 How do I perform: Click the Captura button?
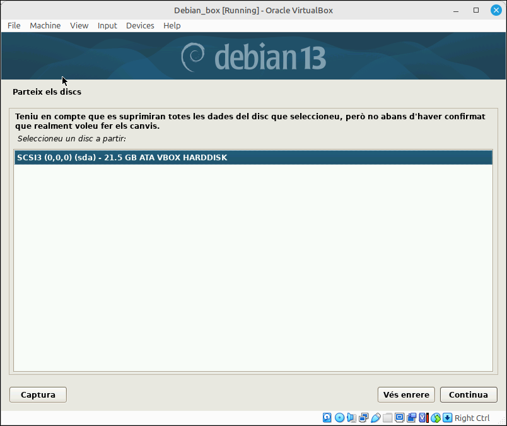38,394
